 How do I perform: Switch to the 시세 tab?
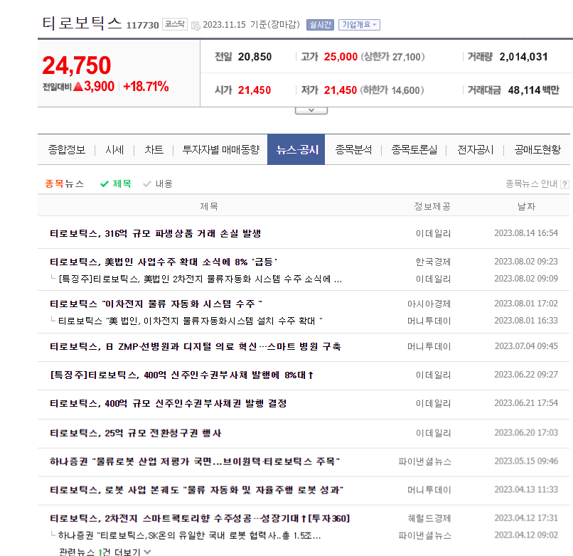coord(114,150)
